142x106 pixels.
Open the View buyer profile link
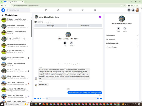[x=74, y=64]
